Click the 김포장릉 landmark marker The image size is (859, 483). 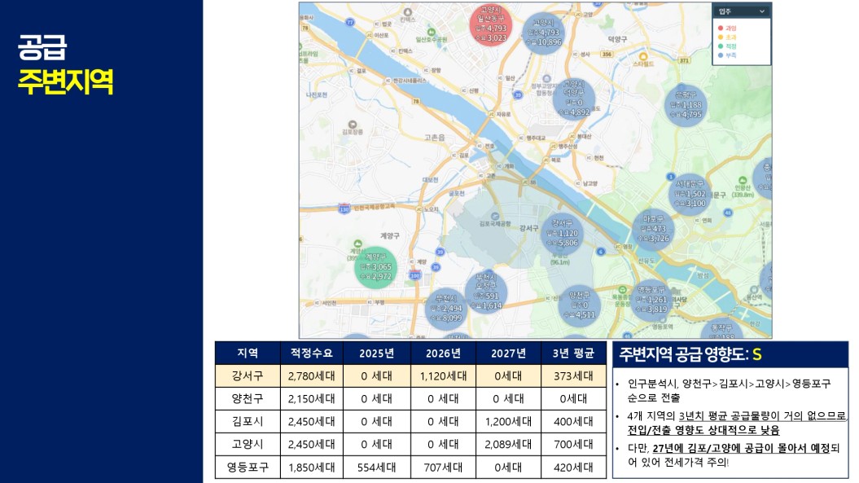[353, 125]
